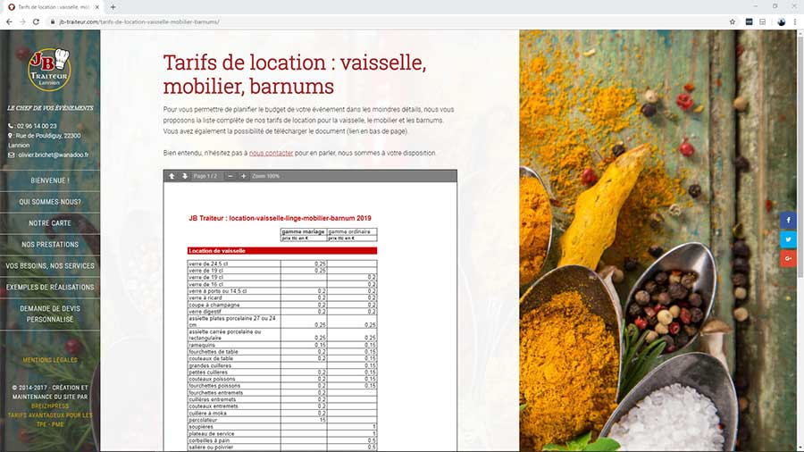Zoom out the PDF with minus
The image size is (804, 452).
pos(230,176)
